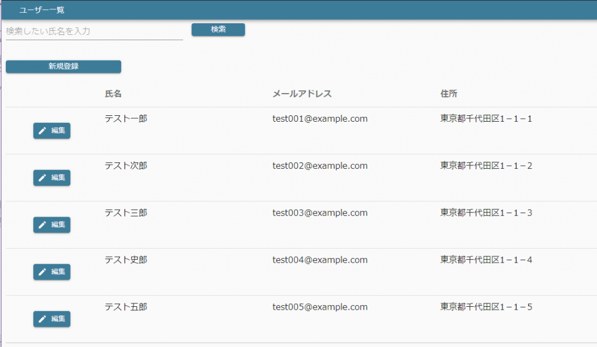This screenshot has width=597, height=347.
Task: Select address 東京都千代田区1－1－1
Action: [486, 119]
